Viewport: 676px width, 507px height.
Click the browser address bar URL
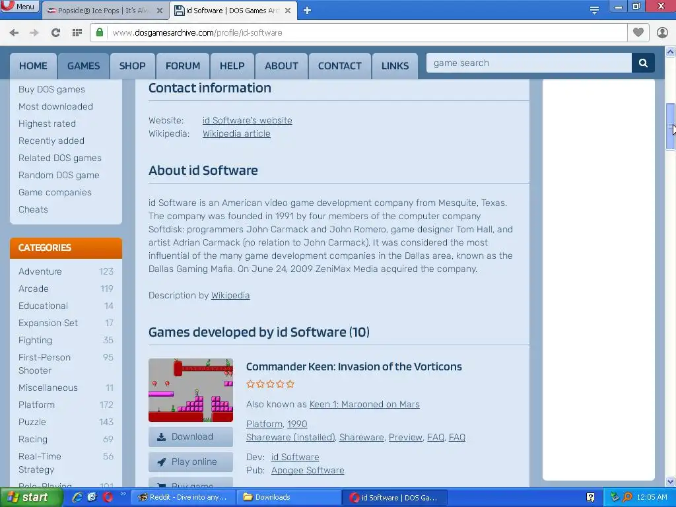[x=197, y=33]
